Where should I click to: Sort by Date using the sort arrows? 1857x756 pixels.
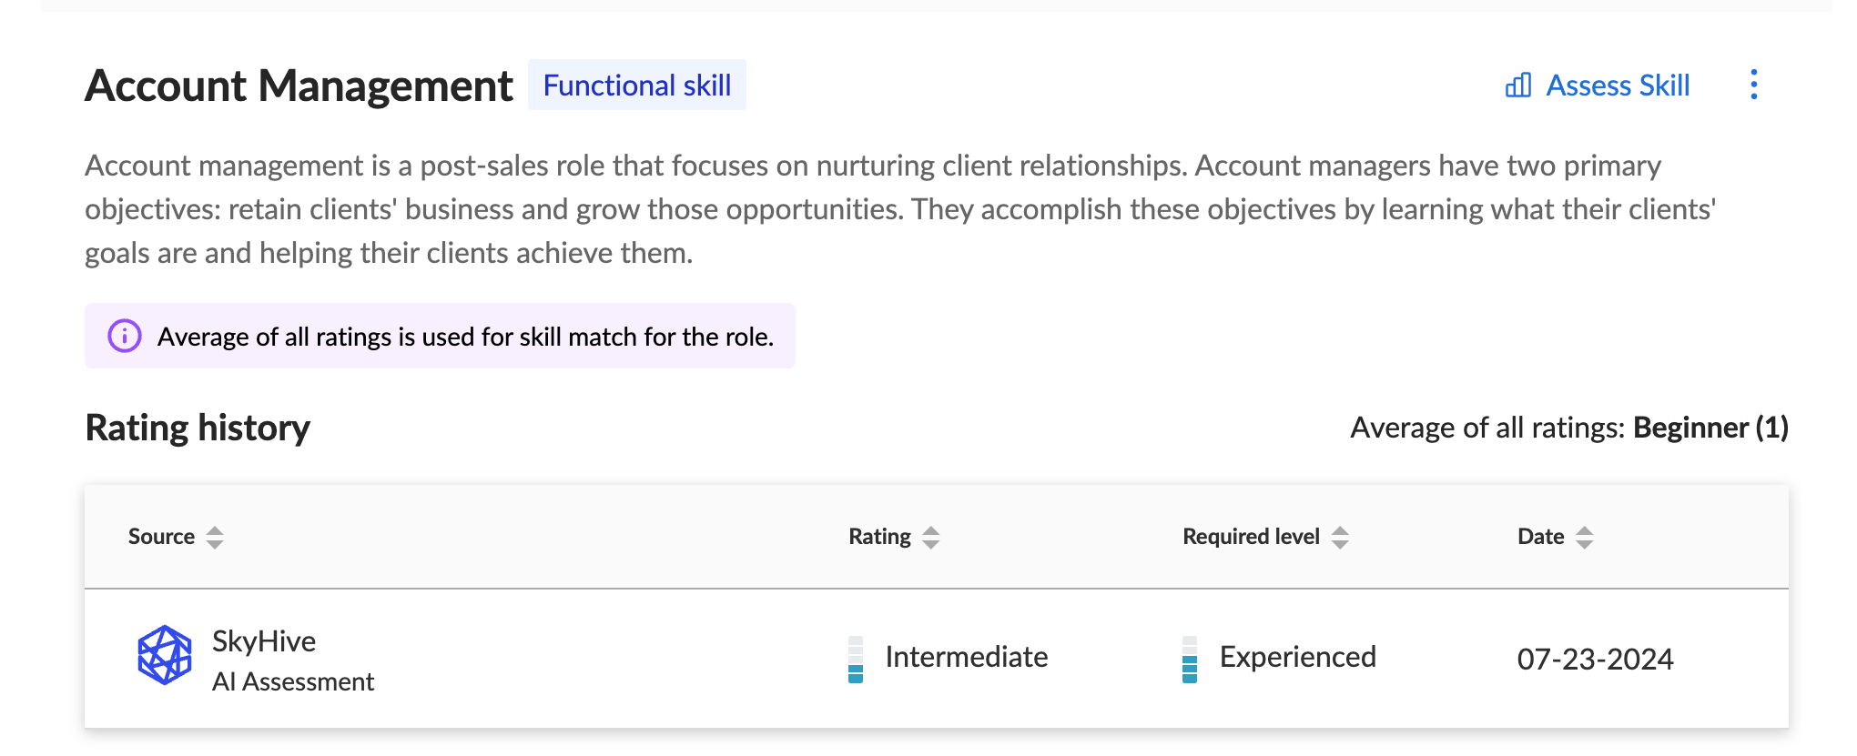pyautogui.click(x=1585, y=537)
